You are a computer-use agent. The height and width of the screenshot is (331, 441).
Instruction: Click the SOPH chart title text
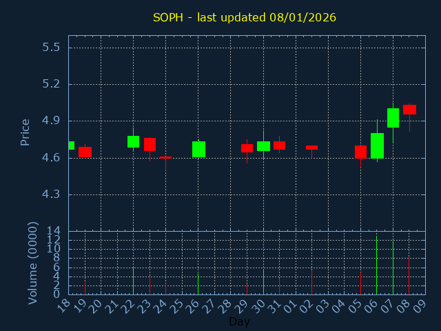click(244, 17)
